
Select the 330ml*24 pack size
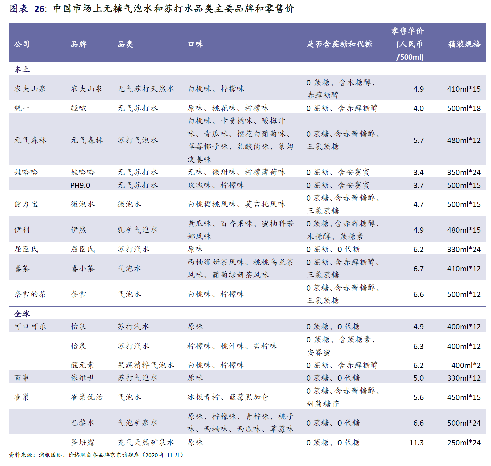click(x=464, y=249)
